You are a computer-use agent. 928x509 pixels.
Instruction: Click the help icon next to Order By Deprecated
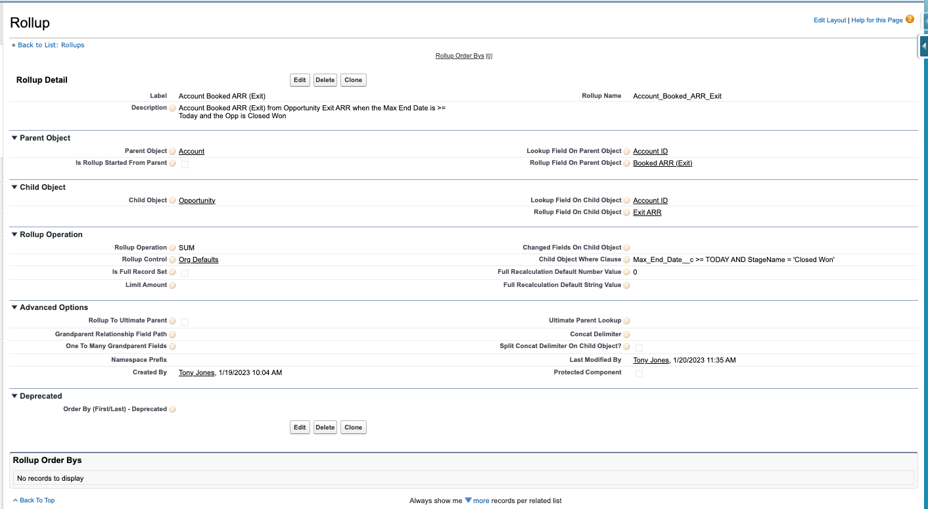(x=172, y=409)
